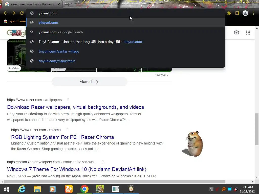Go back with the browser back arrow
Image resolution: width=259 pixels, height=194 pixels.
point(6,13)
